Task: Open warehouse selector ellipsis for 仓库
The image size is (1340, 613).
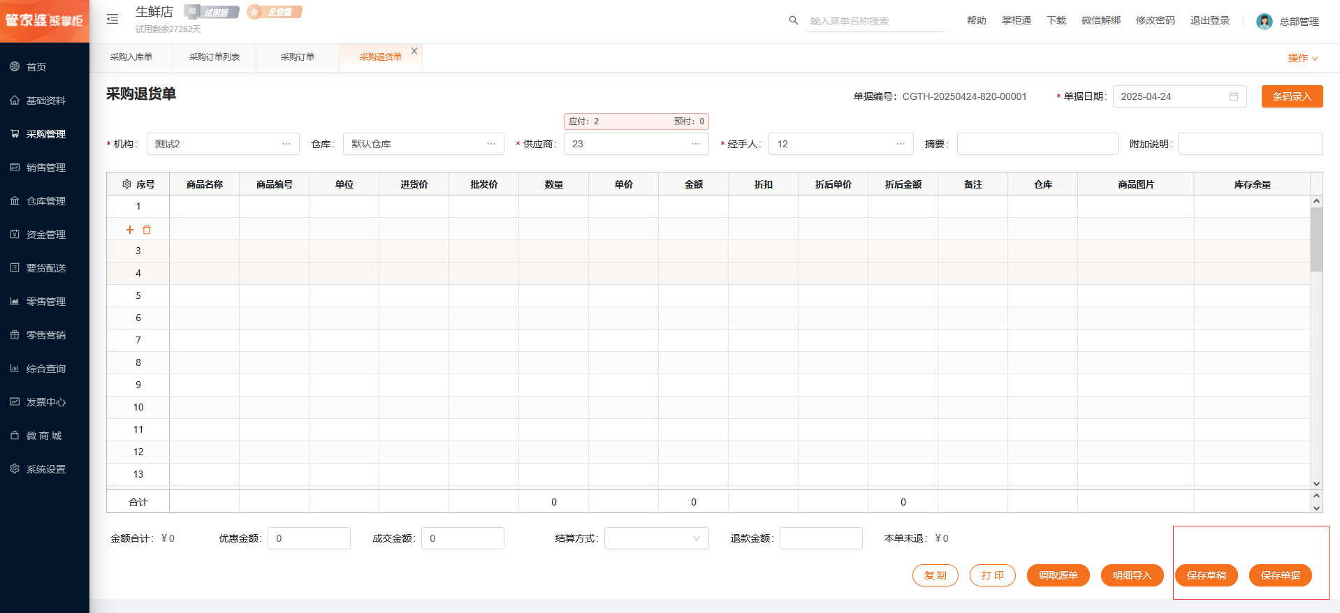Action: tap(490, 144)
